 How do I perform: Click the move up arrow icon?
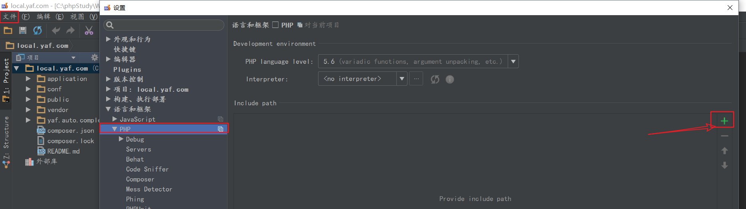point(724,151)
